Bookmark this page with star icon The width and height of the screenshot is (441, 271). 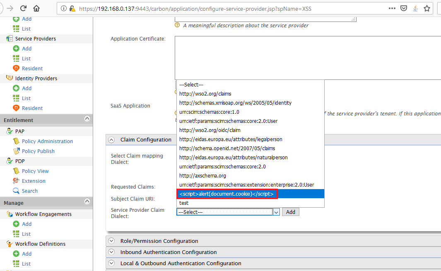(x=427, y=8)
